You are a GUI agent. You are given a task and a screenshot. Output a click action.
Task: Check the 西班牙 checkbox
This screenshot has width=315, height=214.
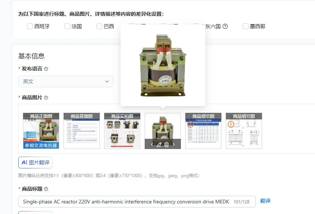point(30,26)
